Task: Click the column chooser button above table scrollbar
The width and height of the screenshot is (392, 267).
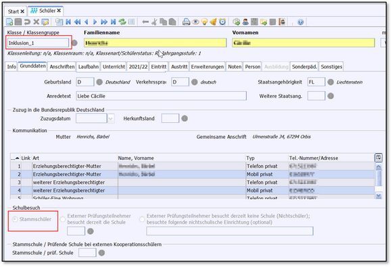Action: [x=378, y=158]
